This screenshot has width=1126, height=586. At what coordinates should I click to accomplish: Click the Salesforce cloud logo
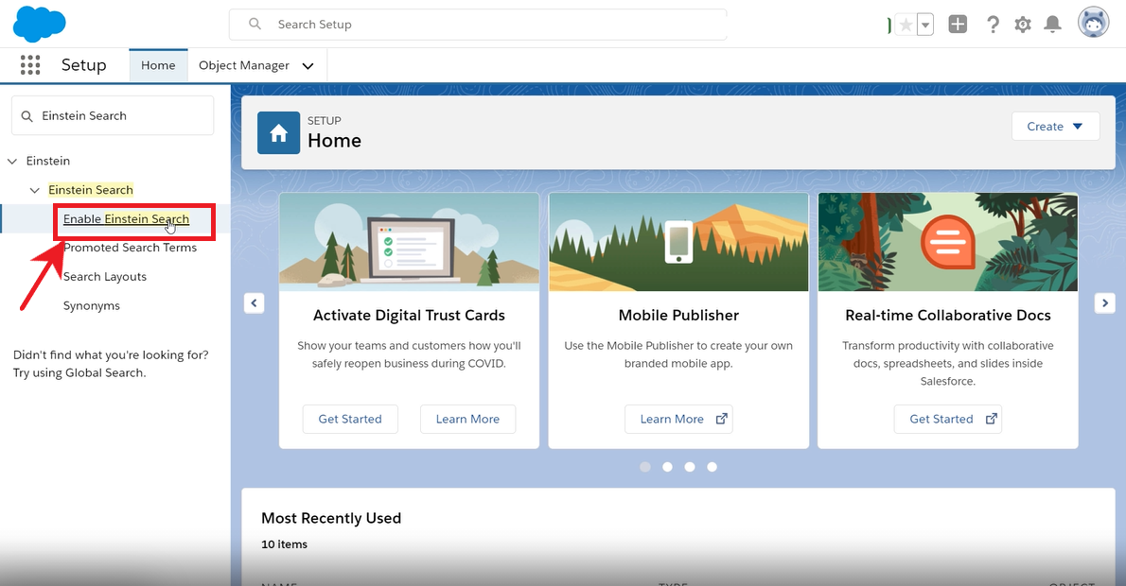click(39, 24)
